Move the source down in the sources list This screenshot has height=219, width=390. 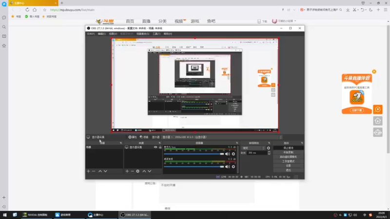pyautogui.click(x=150, y=171)
